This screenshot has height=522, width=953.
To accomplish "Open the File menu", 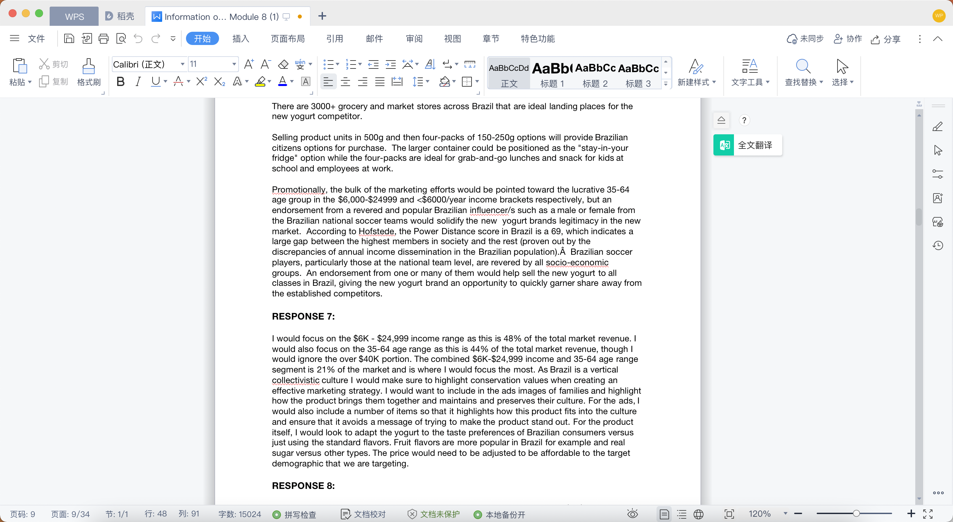I will click(x=36, y=38).
